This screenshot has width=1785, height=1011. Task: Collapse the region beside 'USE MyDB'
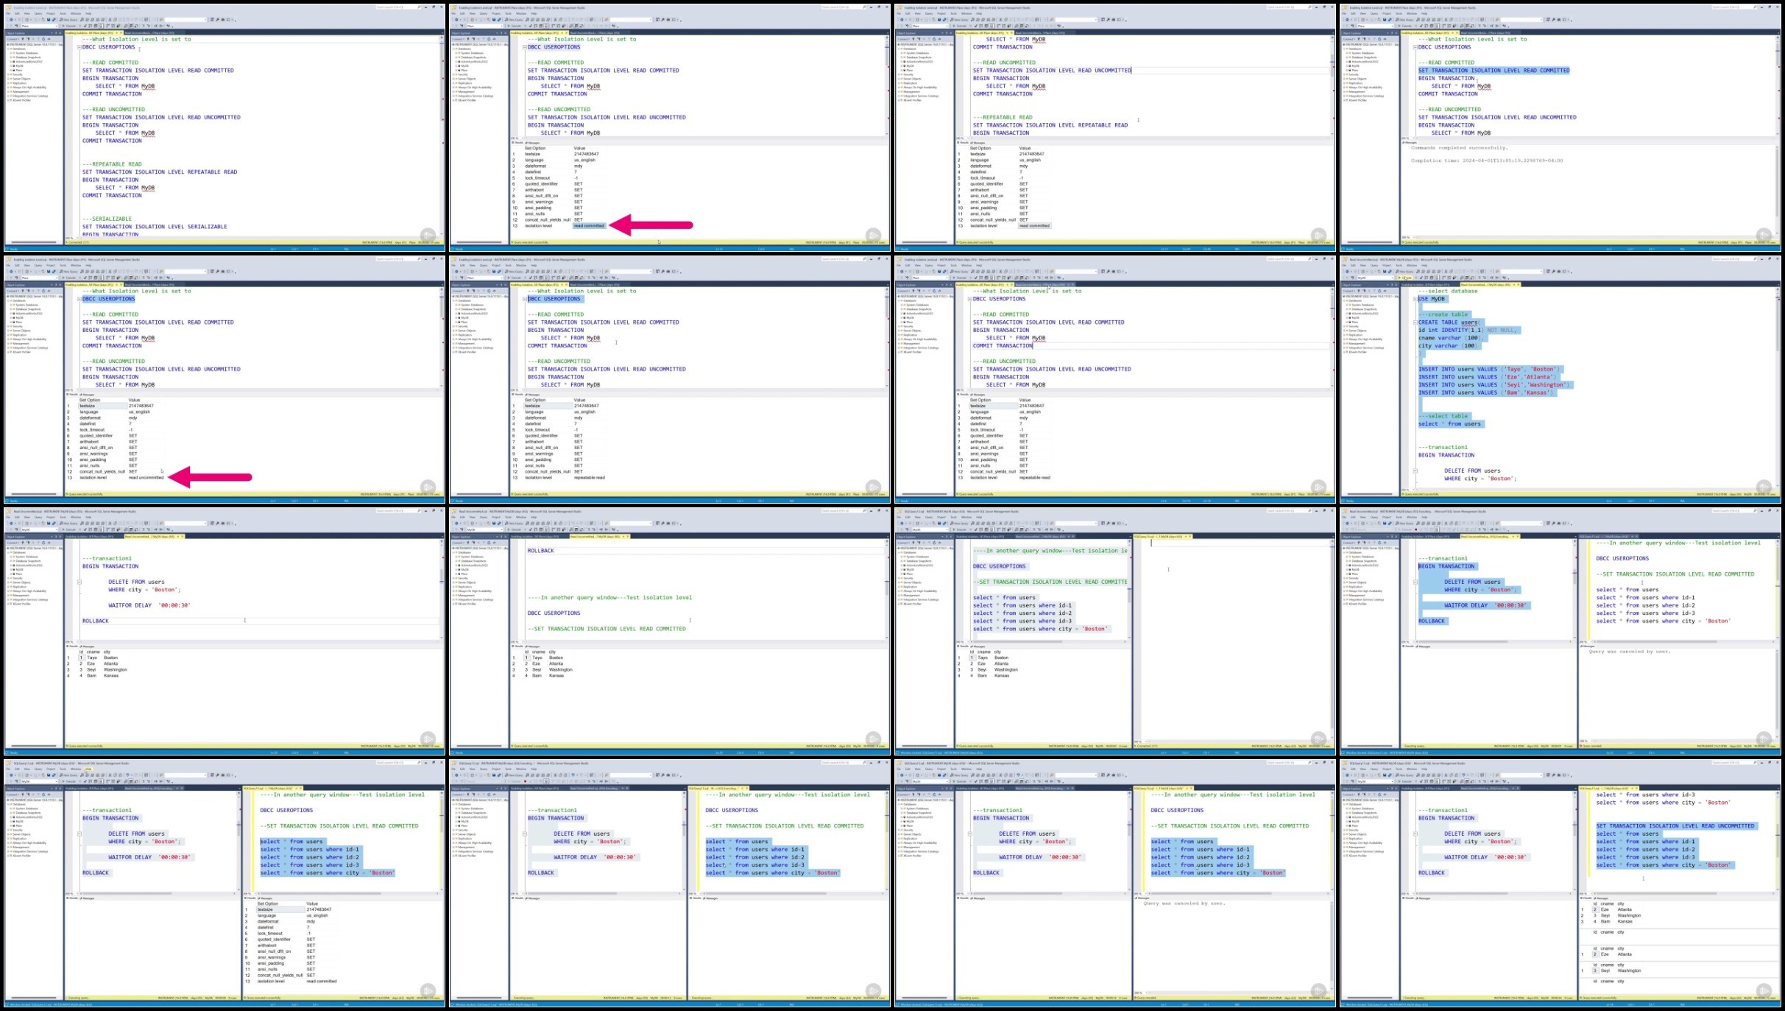coord(1415,299)
